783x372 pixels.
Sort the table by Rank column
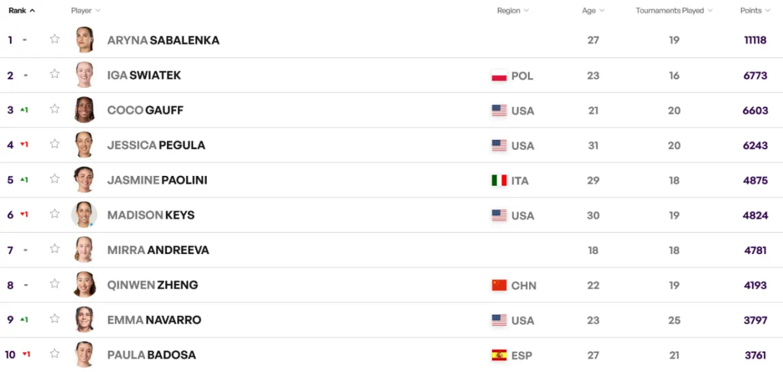click(x=22, y=10)
